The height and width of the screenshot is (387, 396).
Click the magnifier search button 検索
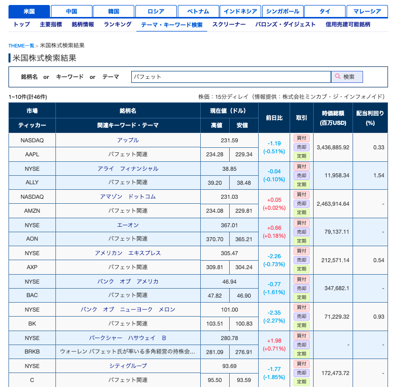click(347, 77)
